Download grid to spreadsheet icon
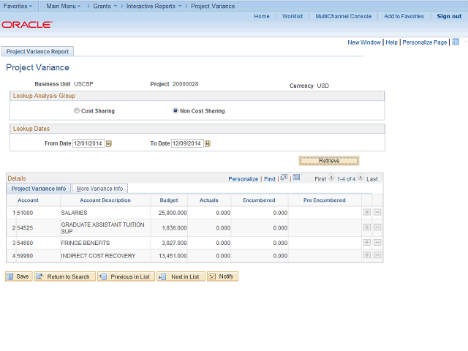The image size is (468, 351). pos(296,178)
